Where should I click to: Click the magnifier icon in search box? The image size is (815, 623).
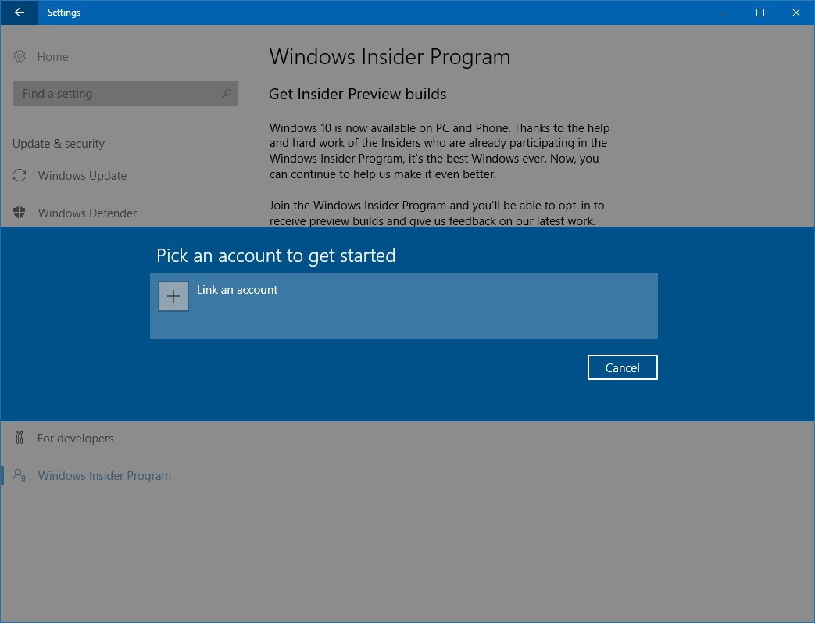point(227,94)
